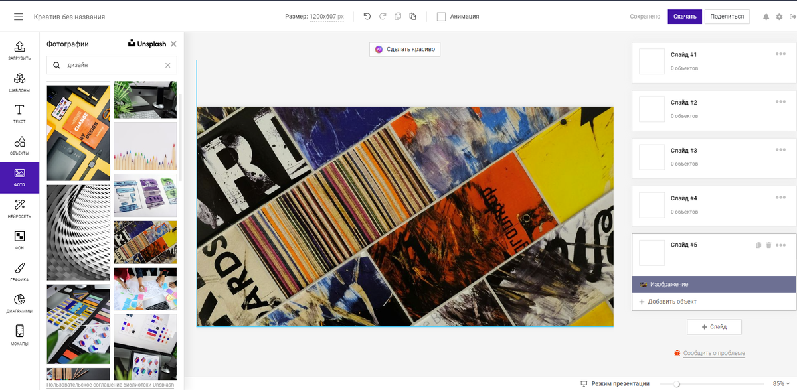The image size is (797, 390).
Task: Click the paste icon in top toolbar
Action: (413, 17)
